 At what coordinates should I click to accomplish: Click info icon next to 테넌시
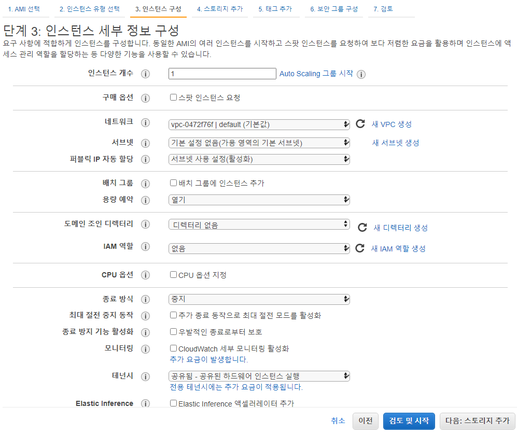pos(145,376)
